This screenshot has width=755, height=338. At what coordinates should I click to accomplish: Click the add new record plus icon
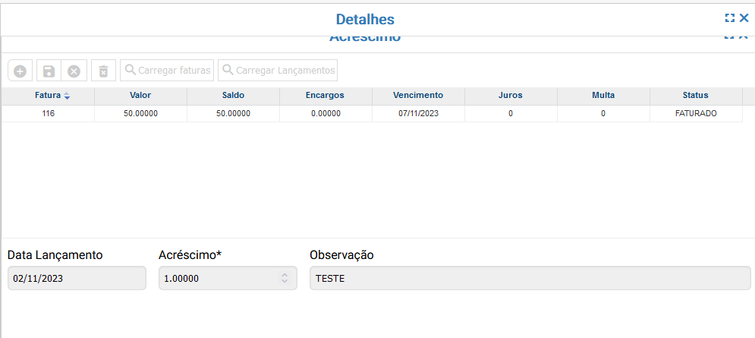click(20, 71)
